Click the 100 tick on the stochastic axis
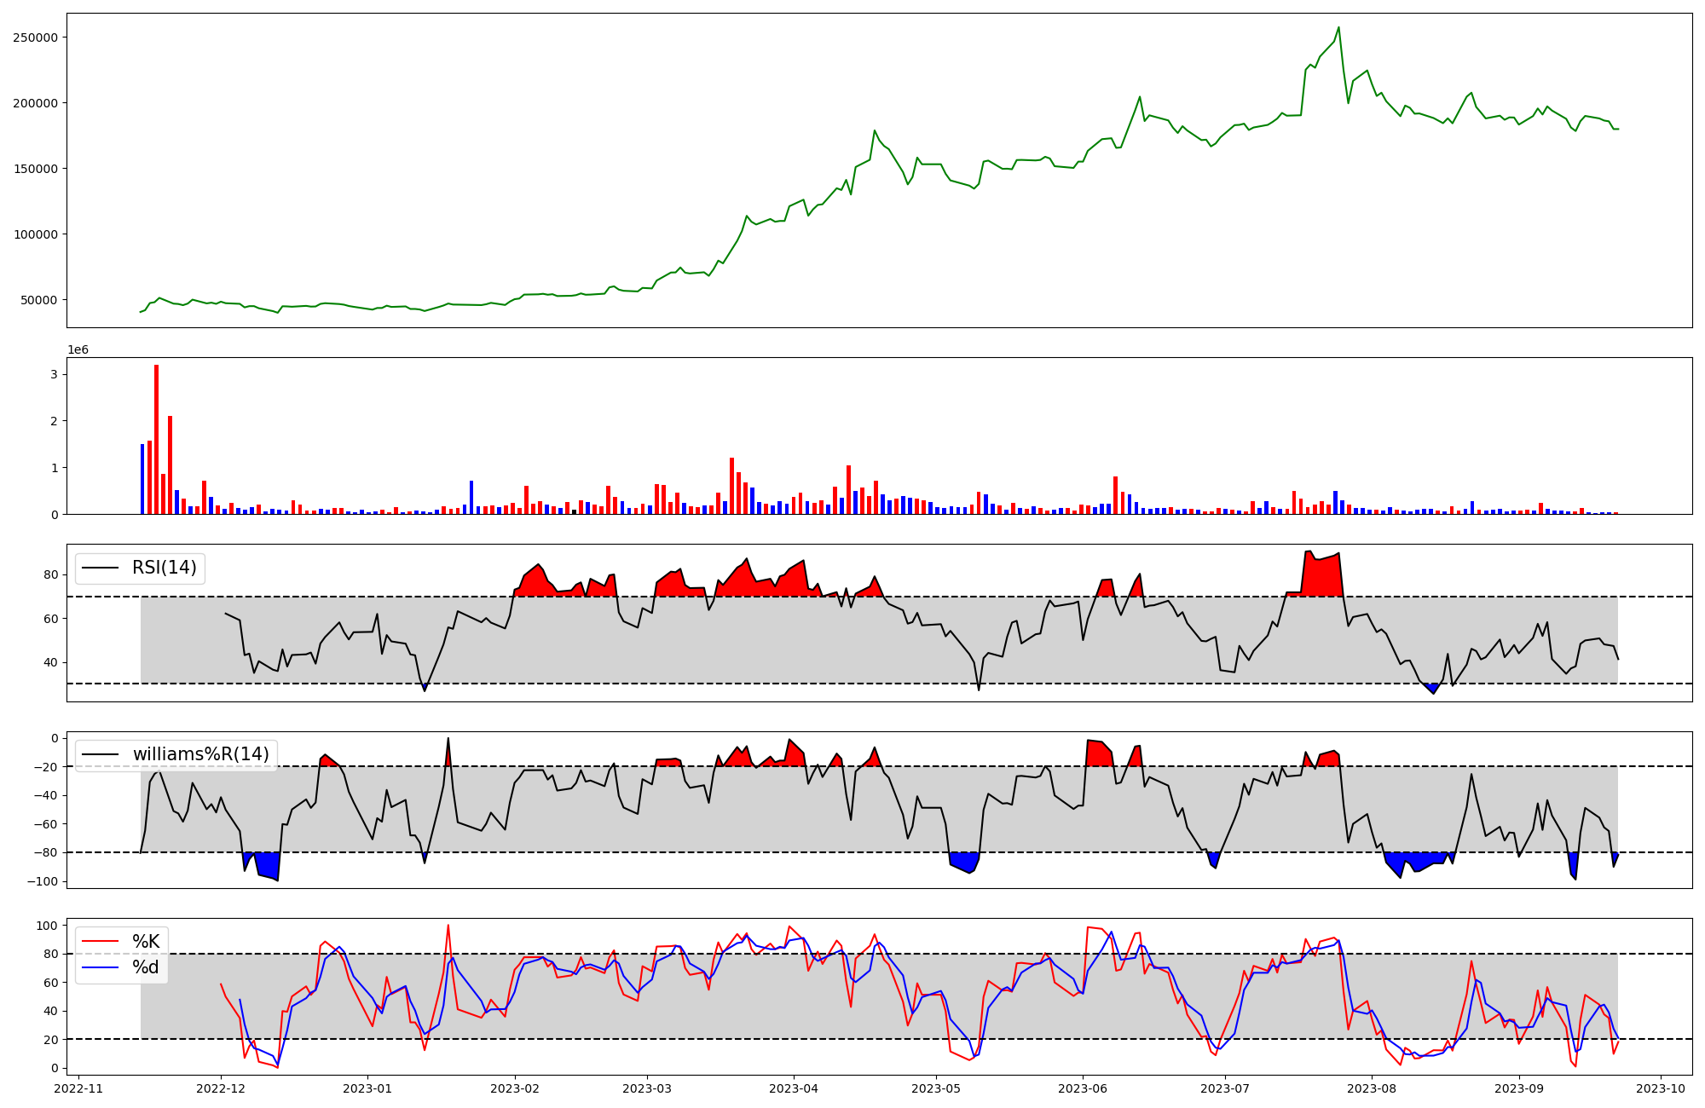 tap(48, 926)
